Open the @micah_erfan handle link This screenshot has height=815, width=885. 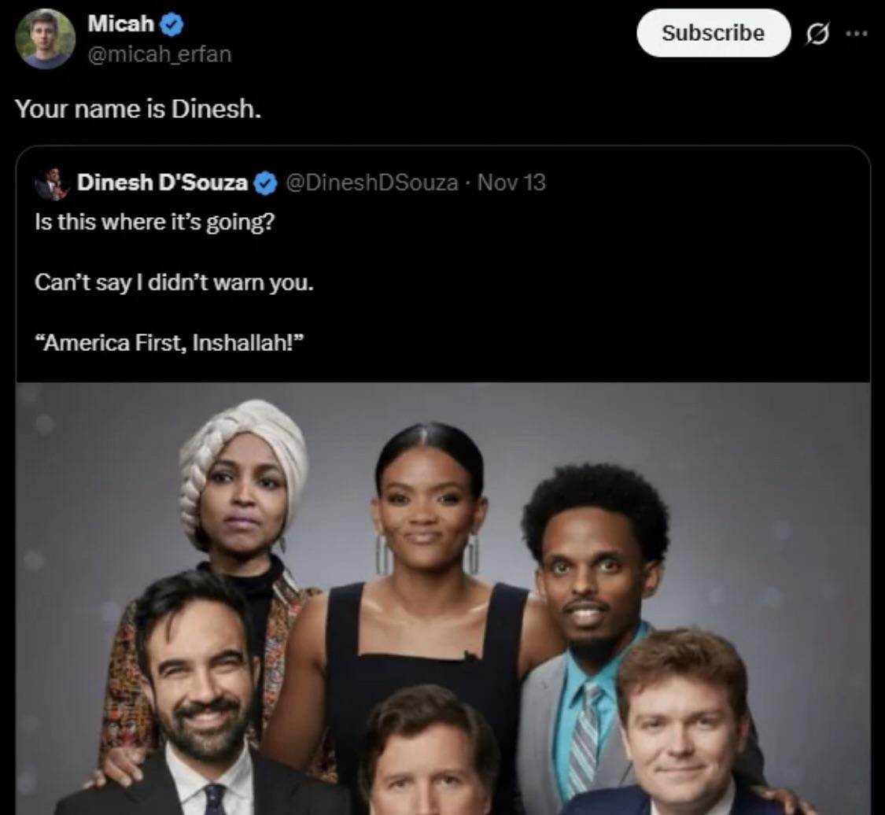coord(160,55)
